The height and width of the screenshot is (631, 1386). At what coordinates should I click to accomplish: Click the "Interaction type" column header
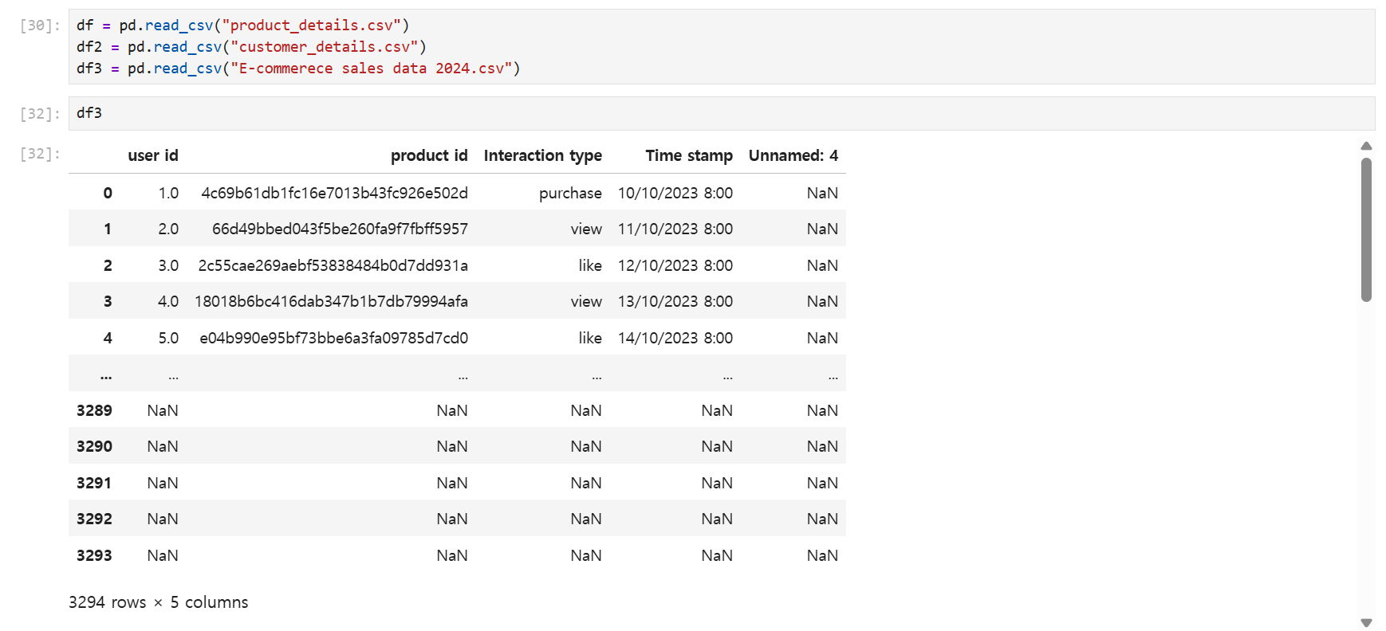[542, 155]
